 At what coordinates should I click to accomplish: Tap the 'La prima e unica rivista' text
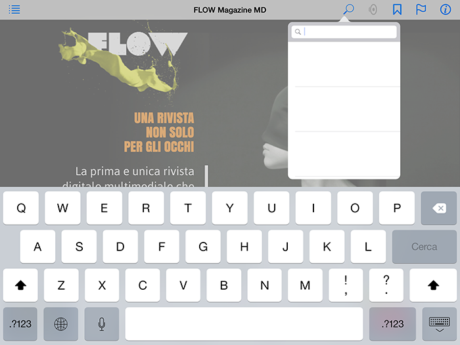pyautogui.click(x=135, y=172)
